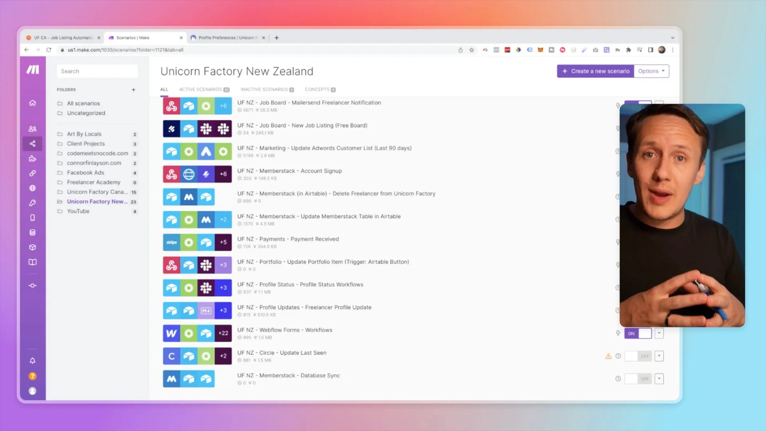Open the Scenarios icon in sidebar
766x431 pixels.
(x=33, y=144)
